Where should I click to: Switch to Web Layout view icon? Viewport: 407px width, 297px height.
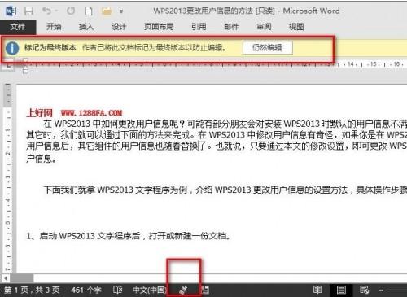[x=364, y=290]
